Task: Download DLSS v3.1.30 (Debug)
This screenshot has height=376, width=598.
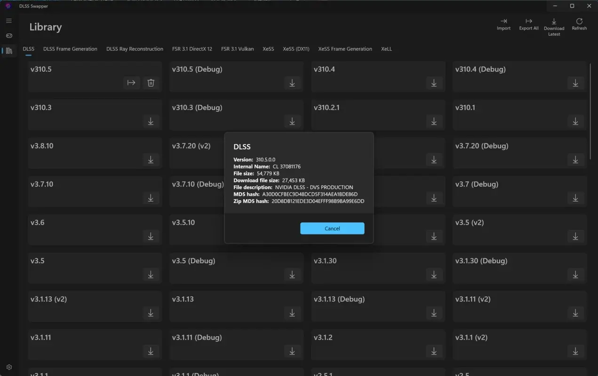Action: [x=575, y=274]
